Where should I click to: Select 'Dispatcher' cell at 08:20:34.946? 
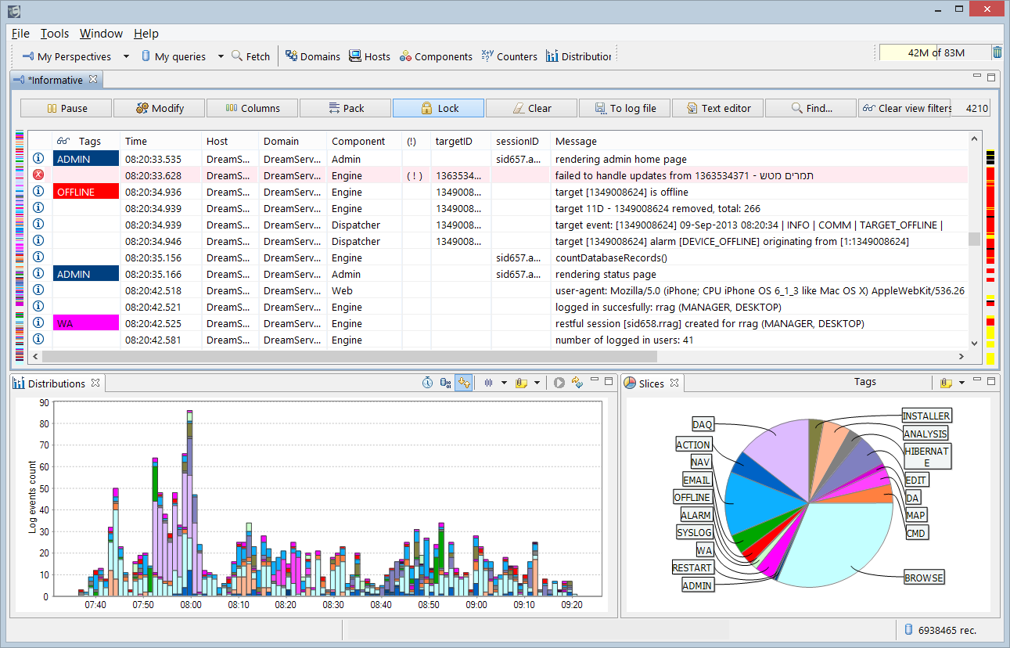364,241
